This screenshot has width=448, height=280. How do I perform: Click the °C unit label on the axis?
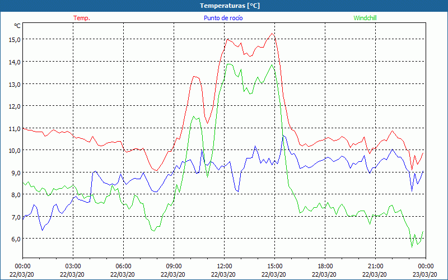point(17,26)
